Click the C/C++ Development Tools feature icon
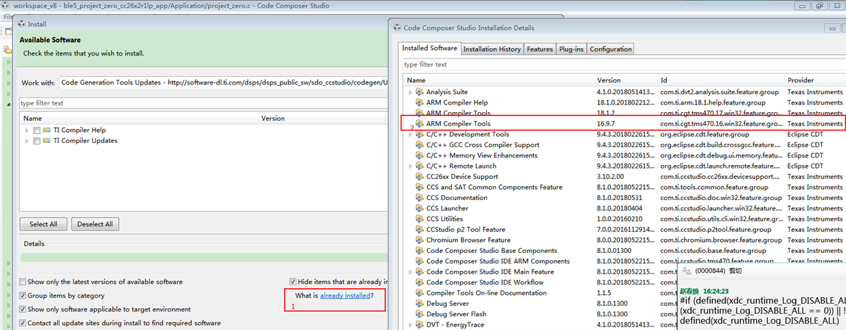The image size is (846, 330). coord(420,135)
